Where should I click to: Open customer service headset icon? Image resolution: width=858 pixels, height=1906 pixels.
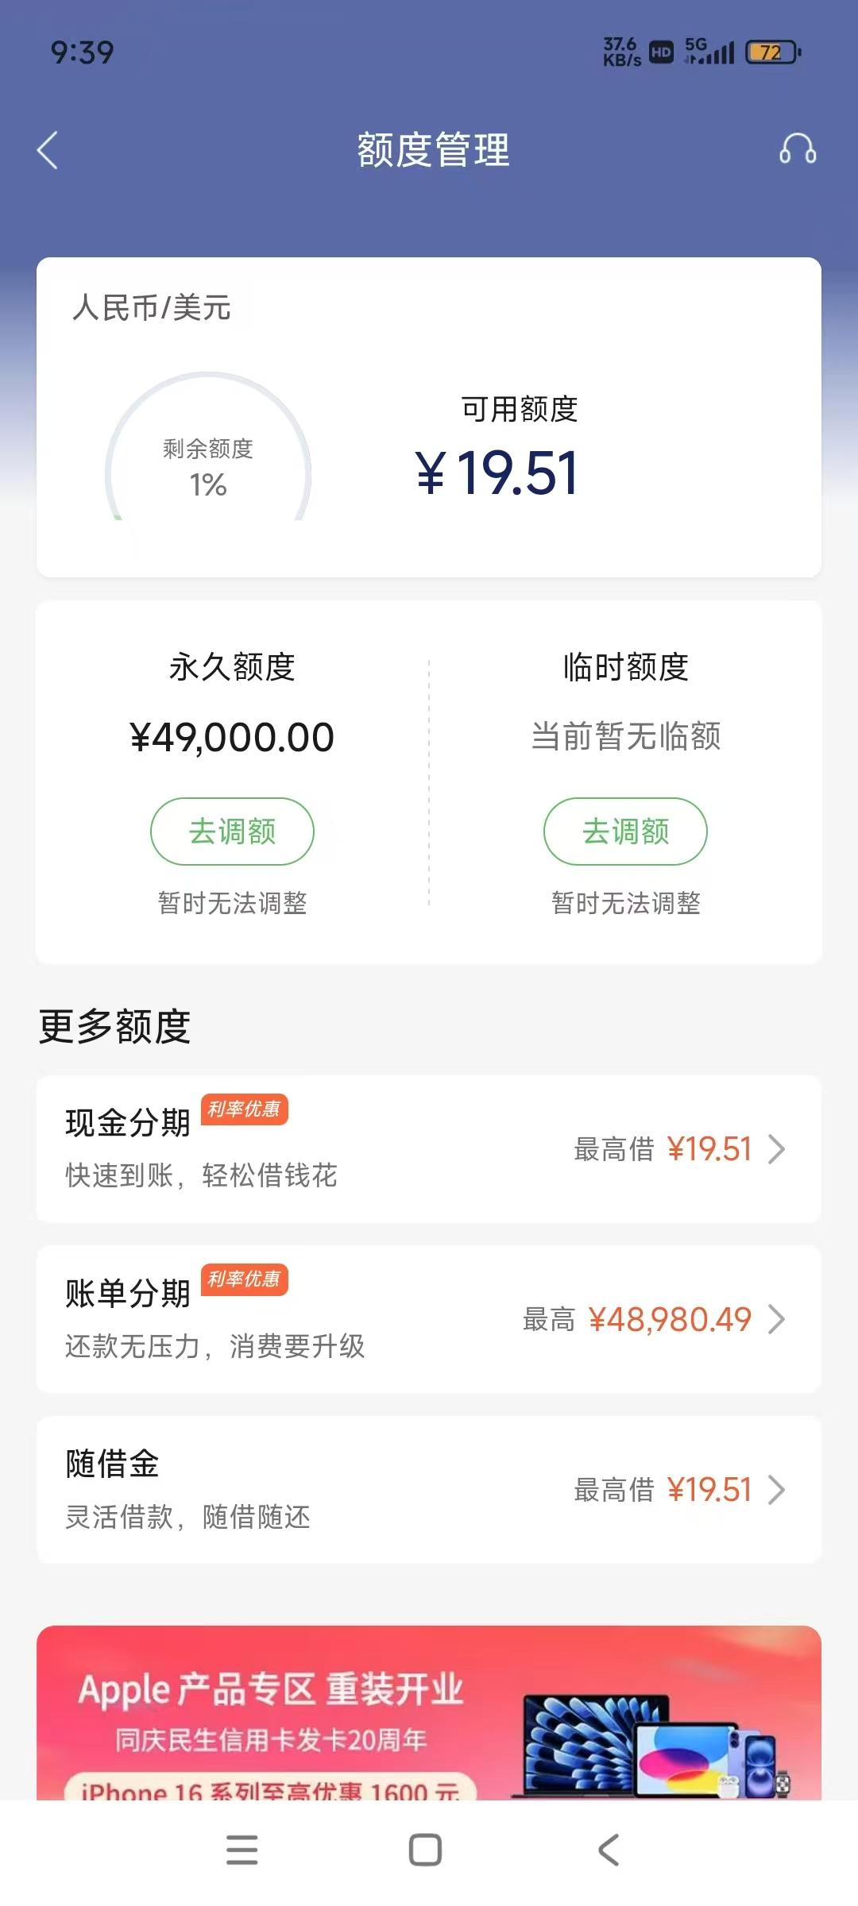pyautogui.click(x=798, y=149)
